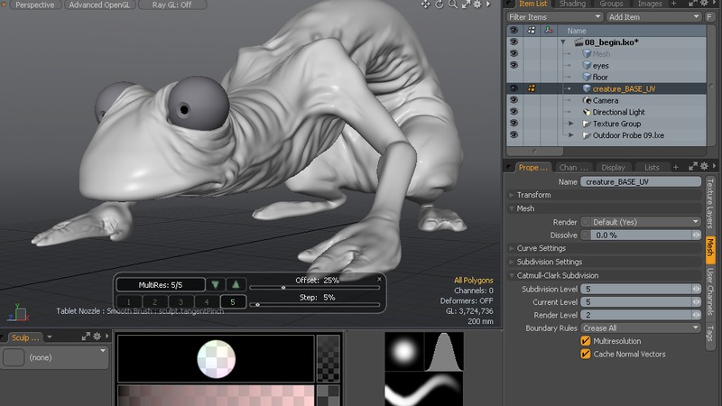This screenshot has height=406, width=722.
Task: Select MultiRes level 3 button
Action: [181, 302]
